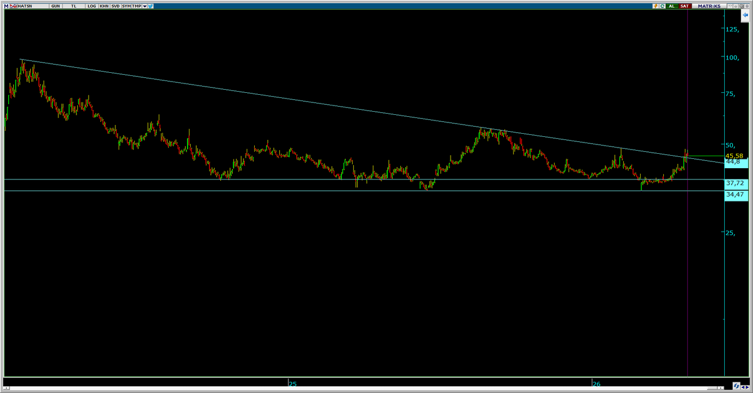Click the 25 price axis label
This screenshot has width=753, height=393.
click(x=731, y=233)
